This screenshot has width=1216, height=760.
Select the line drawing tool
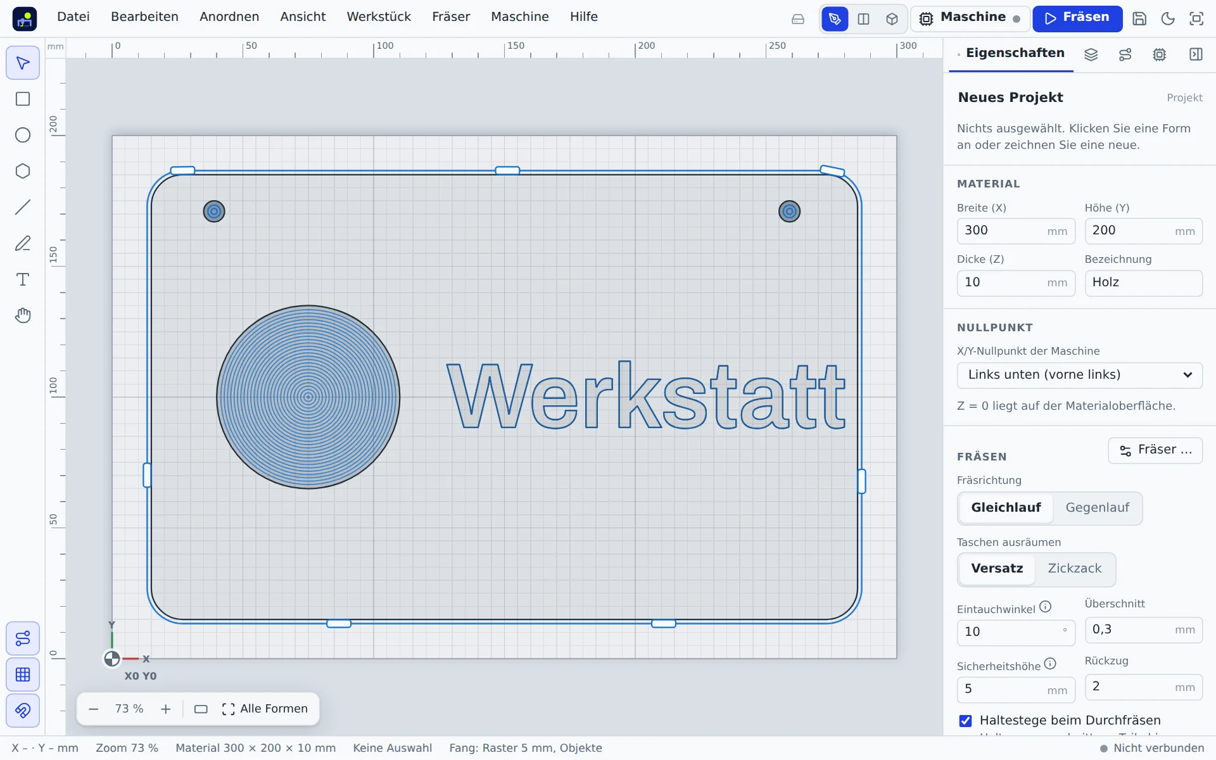tap(23, 207)
